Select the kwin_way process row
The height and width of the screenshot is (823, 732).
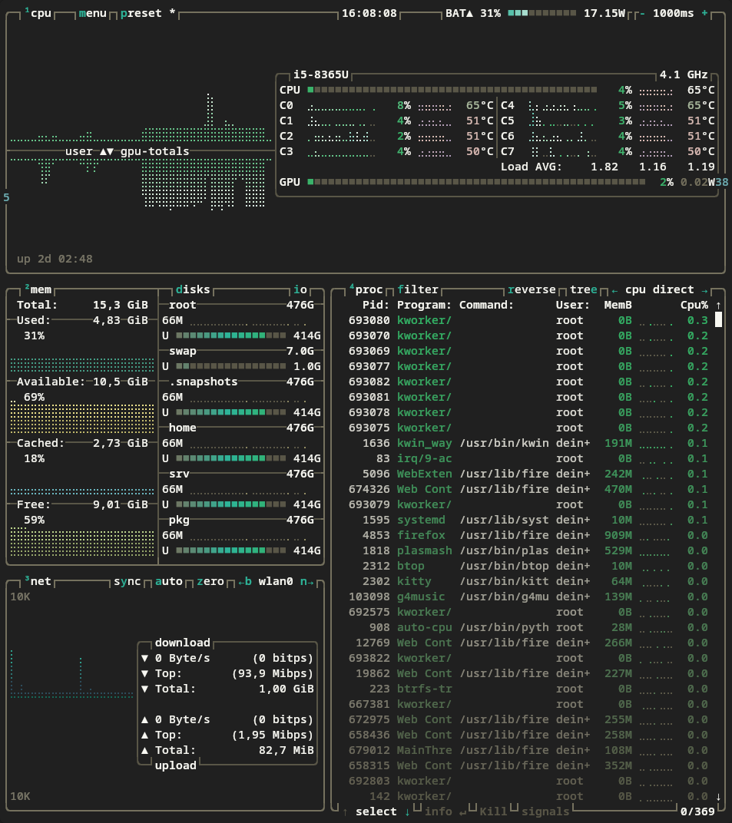[x=528, y=443]
